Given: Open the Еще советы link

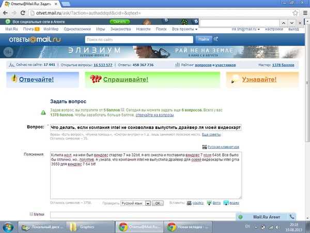Looking at the screenshot, I should [211, 135].
